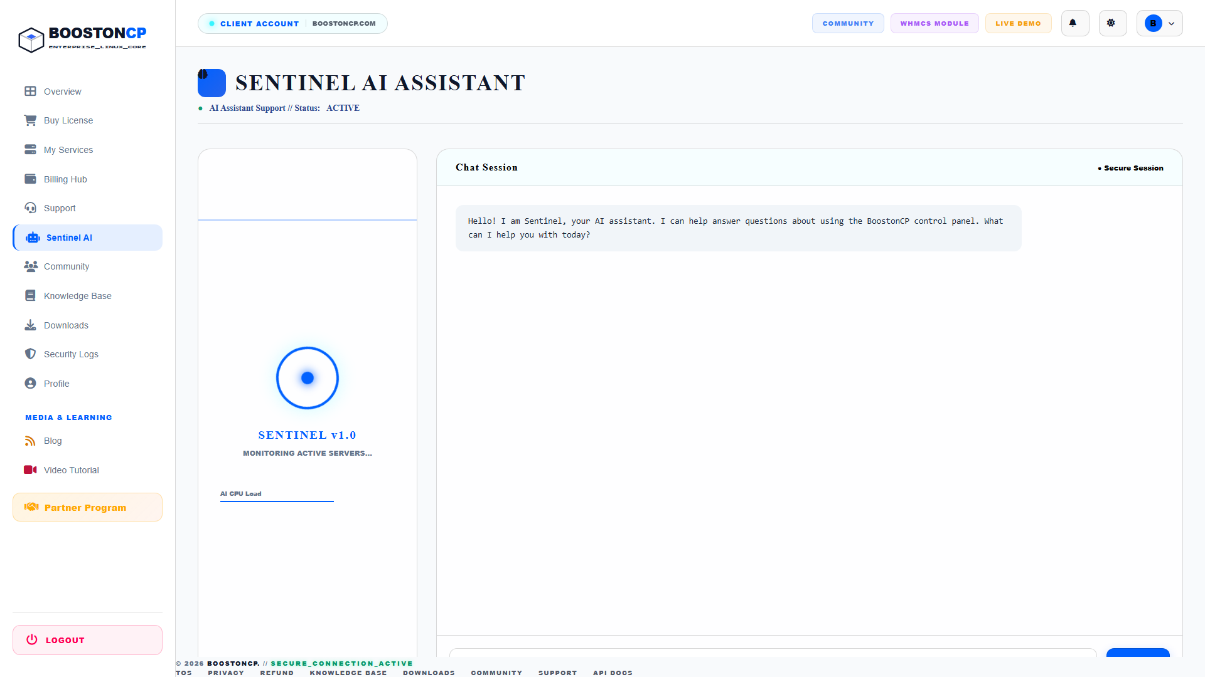
Task: Click the Knowledge Base book icon
Action: point(30,295)
